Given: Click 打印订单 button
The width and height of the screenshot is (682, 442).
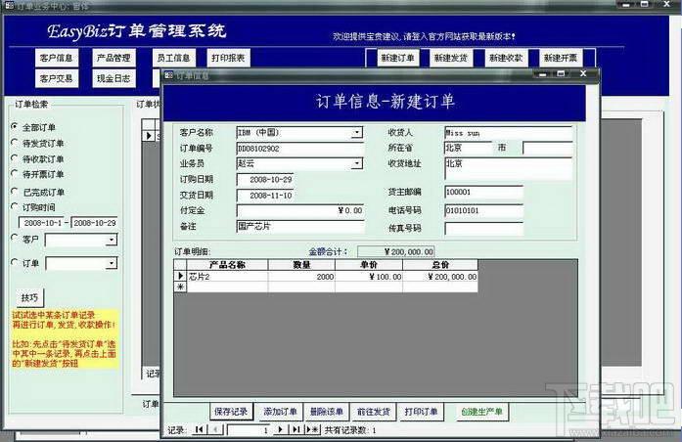Looking at the screenshot, I should pyautogui.click(x=421, y=412).
